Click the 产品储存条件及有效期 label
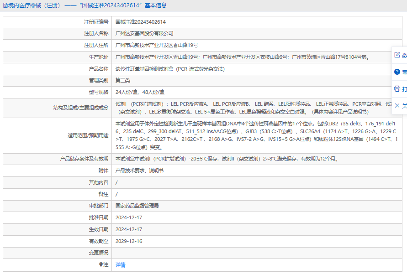The height and width of the screenshot is (274, 407). pos(84,159)
